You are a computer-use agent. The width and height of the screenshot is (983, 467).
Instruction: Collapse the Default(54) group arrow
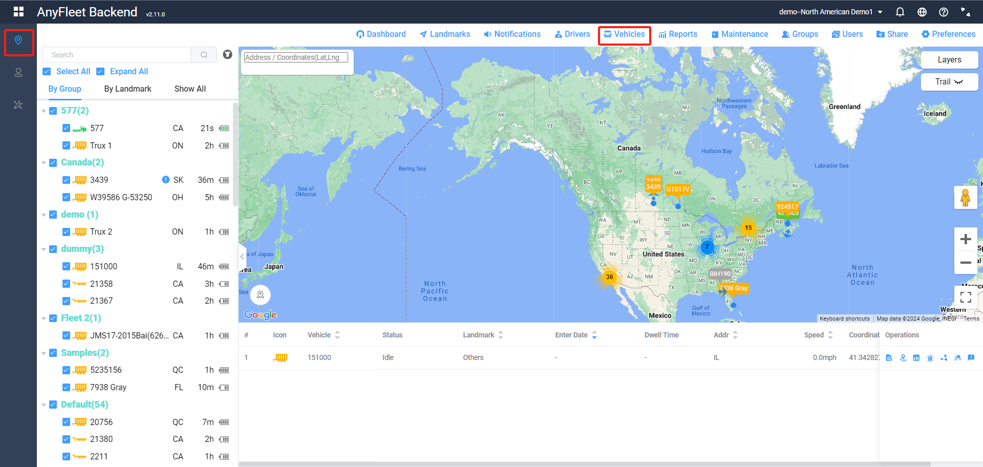(x=44, y=405)
